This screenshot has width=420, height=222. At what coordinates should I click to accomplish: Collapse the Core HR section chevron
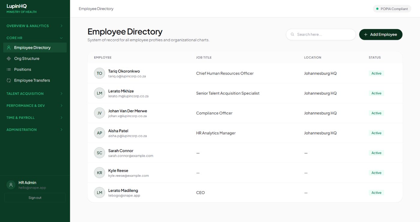(61, 38)
